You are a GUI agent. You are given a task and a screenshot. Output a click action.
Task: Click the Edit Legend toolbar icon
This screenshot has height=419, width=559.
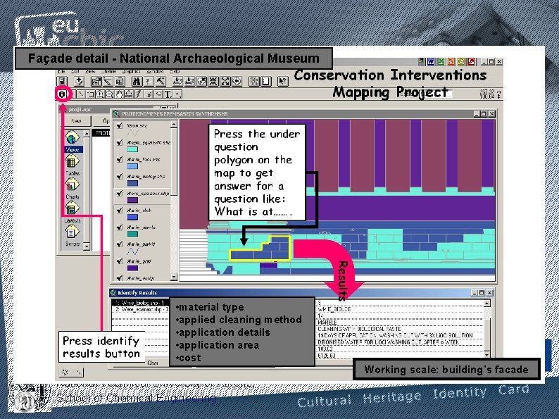click(x=108, y=82)
